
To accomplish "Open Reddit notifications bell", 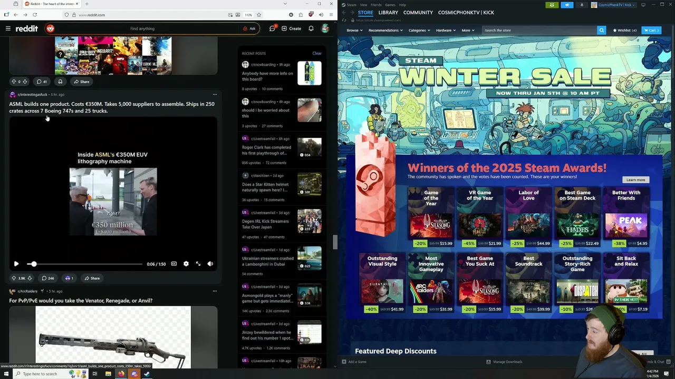I will click(x=311, y=28).
